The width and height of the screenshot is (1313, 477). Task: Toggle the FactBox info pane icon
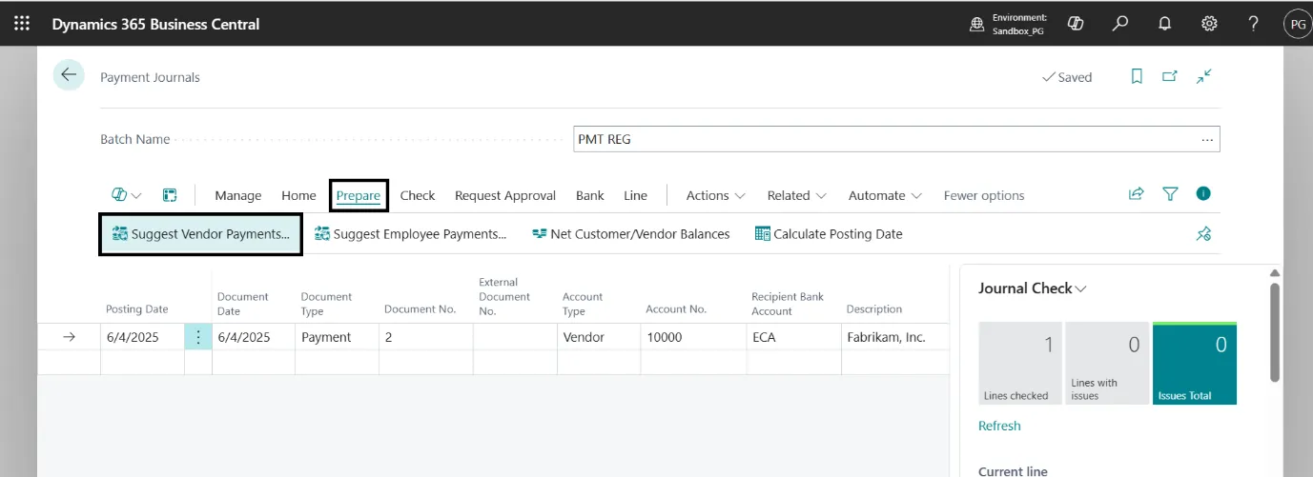(x=1203, y=194)
